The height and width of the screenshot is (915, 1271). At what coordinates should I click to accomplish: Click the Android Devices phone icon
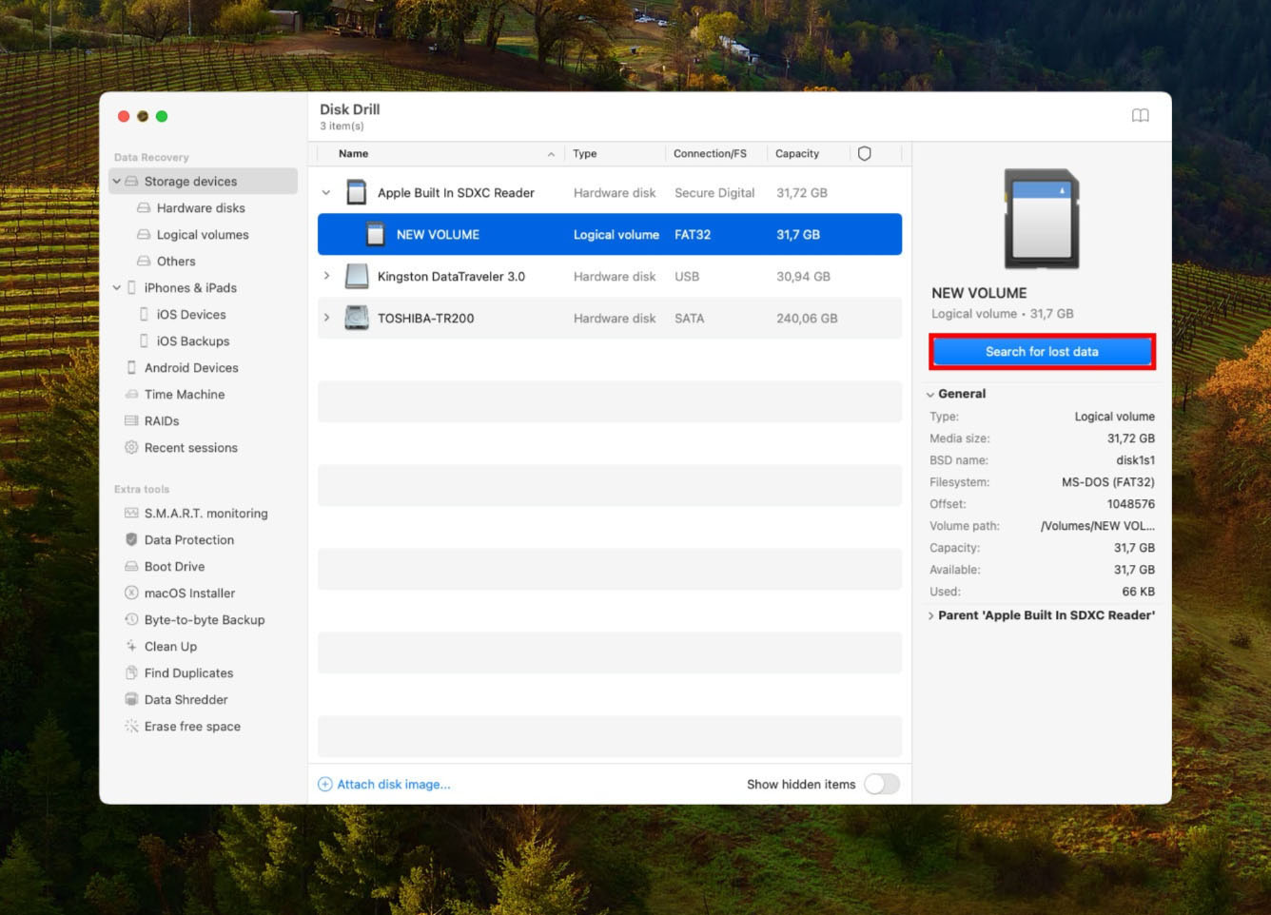click(131, 368)
